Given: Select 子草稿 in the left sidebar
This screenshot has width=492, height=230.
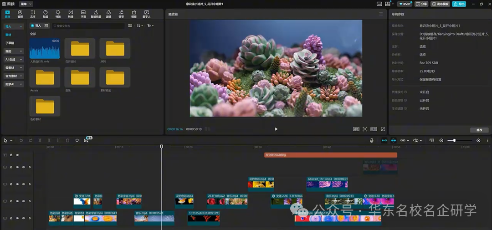Looking at the screenshot, I should pos(10,43).
